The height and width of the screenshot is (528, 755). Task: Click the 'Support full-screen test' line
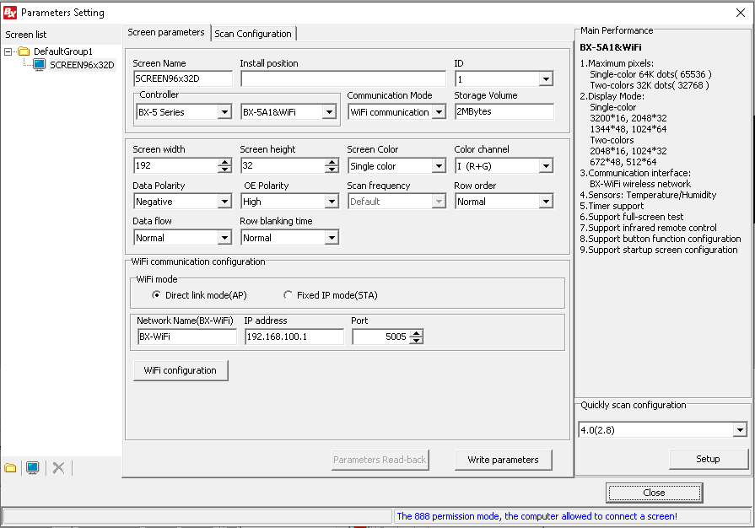(632, 217)
